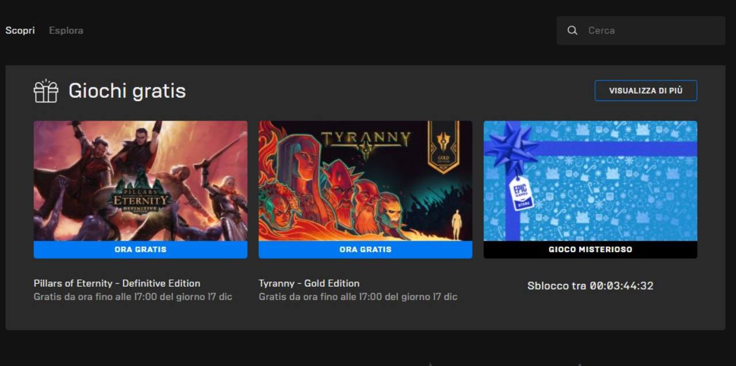This screenshot has width=736, height=366.
Task: Switch to the Esplora tab
Action: point(66,30)
